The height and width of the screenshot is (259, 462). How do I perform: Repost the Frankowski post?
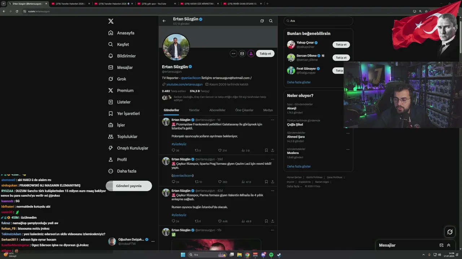point(198,150)
